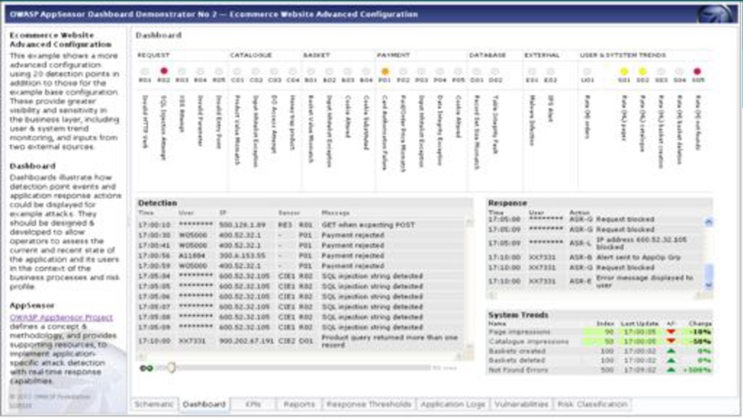743x418 pixels.
Task: Click the 'Message' column header in Detection
Action: pos(335,213)
